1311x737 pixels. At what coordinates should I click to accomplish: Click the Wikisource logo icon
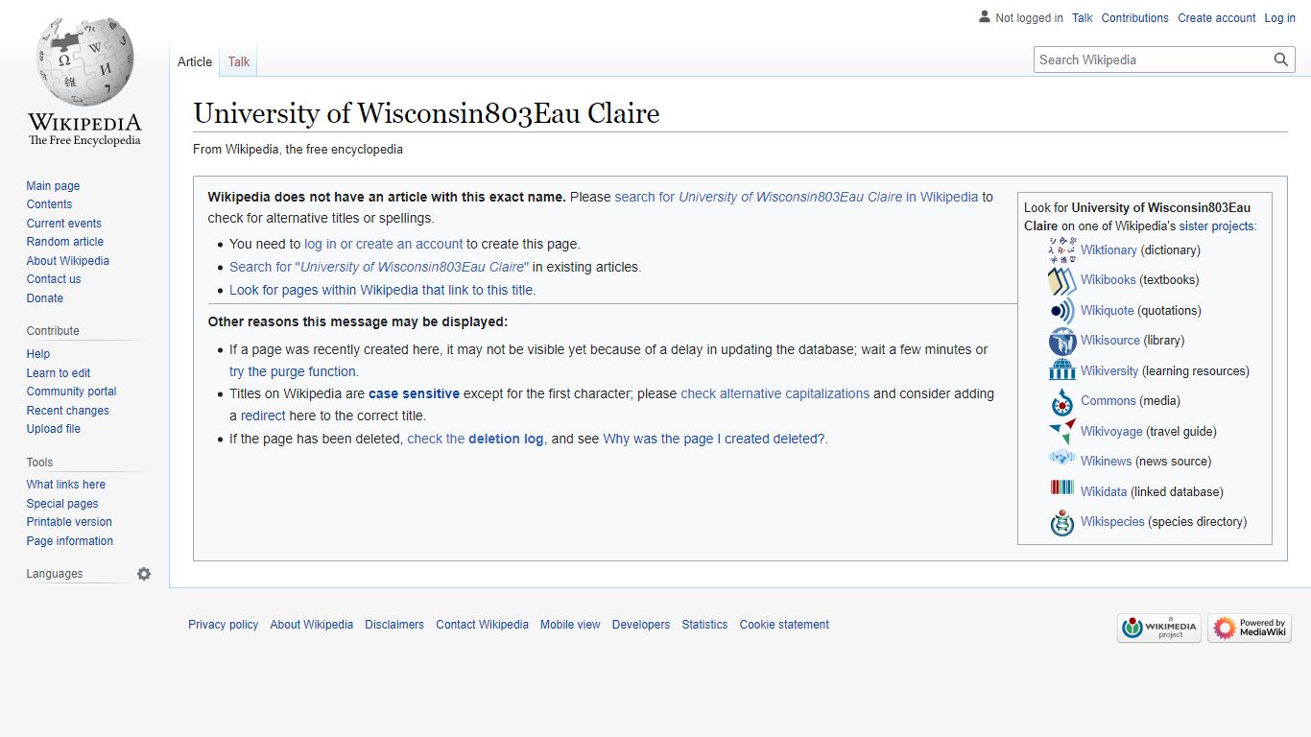click(x=1062, y=341)
